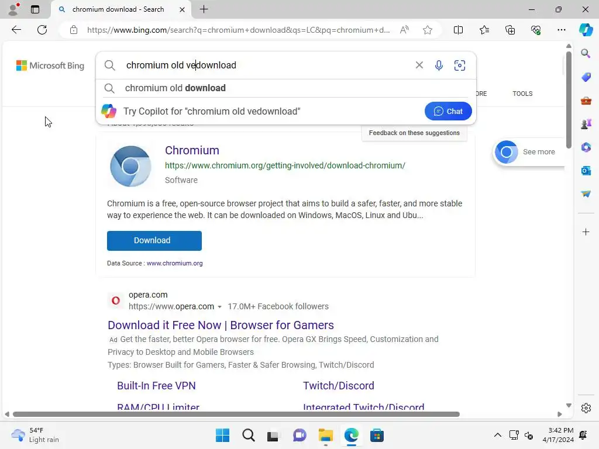This screenshot has width=599, height=449.
Task: Open sidebar settings gear
Action: [x=586, y=408]
